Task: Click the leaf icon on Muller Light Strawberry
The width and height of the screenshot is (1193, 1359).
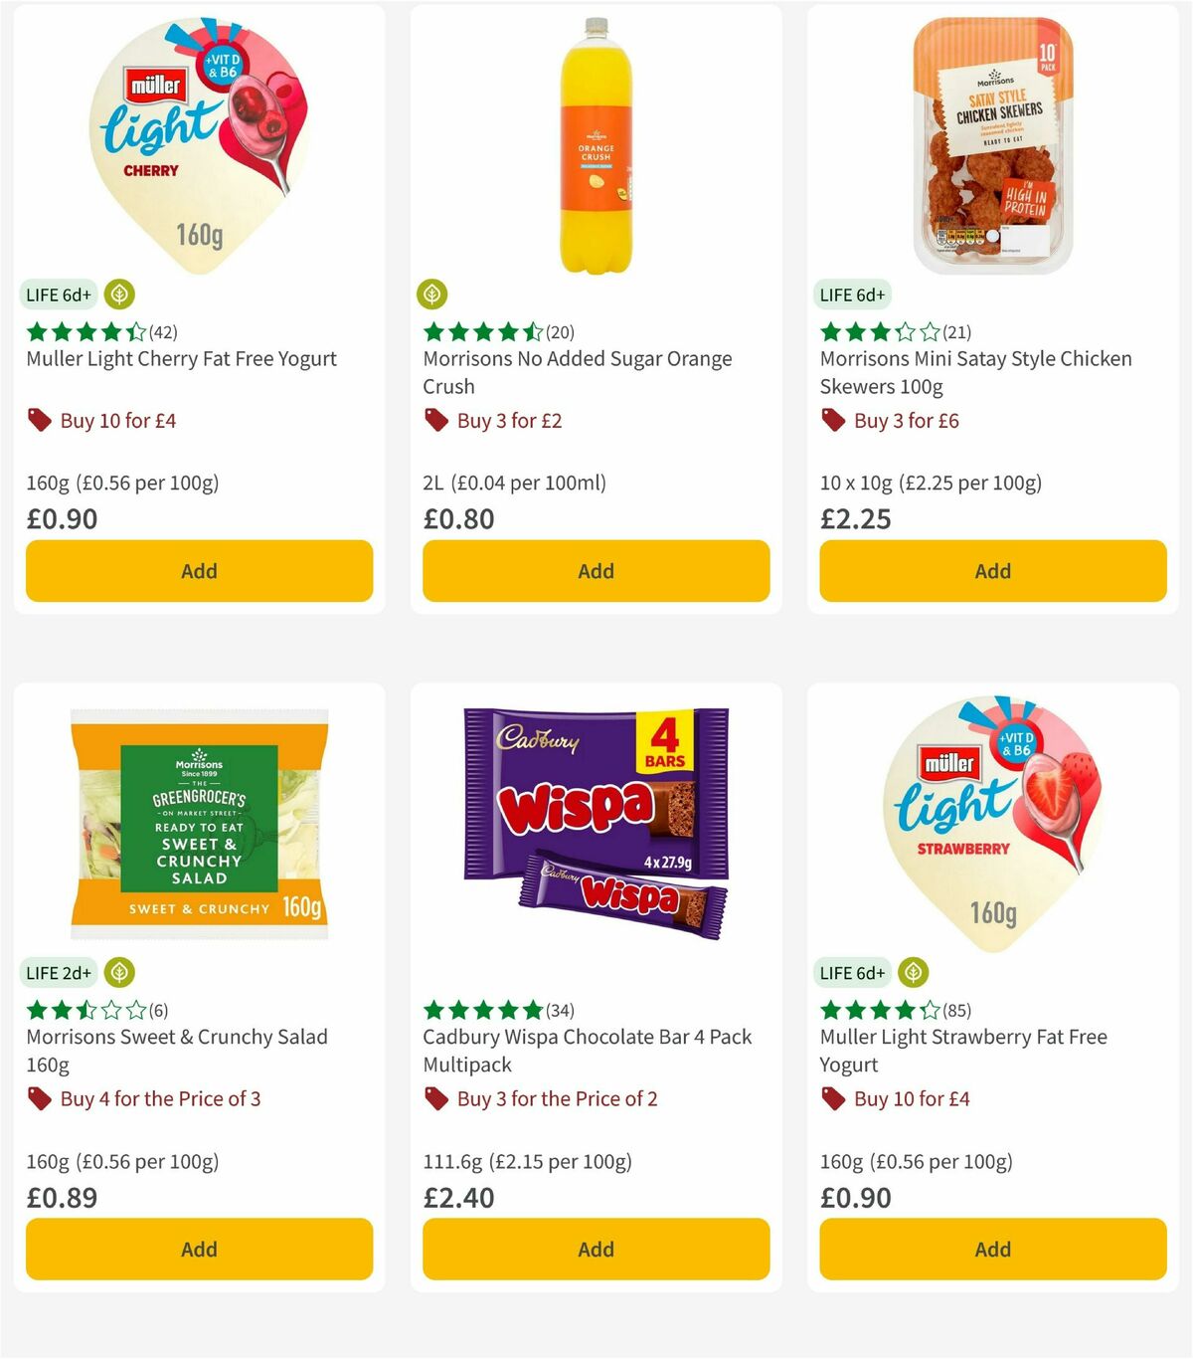Action: [912, 972]
